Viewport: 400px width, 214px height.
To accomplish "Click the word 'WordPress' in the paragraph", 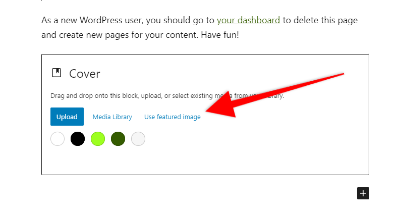I will (101, 20).
